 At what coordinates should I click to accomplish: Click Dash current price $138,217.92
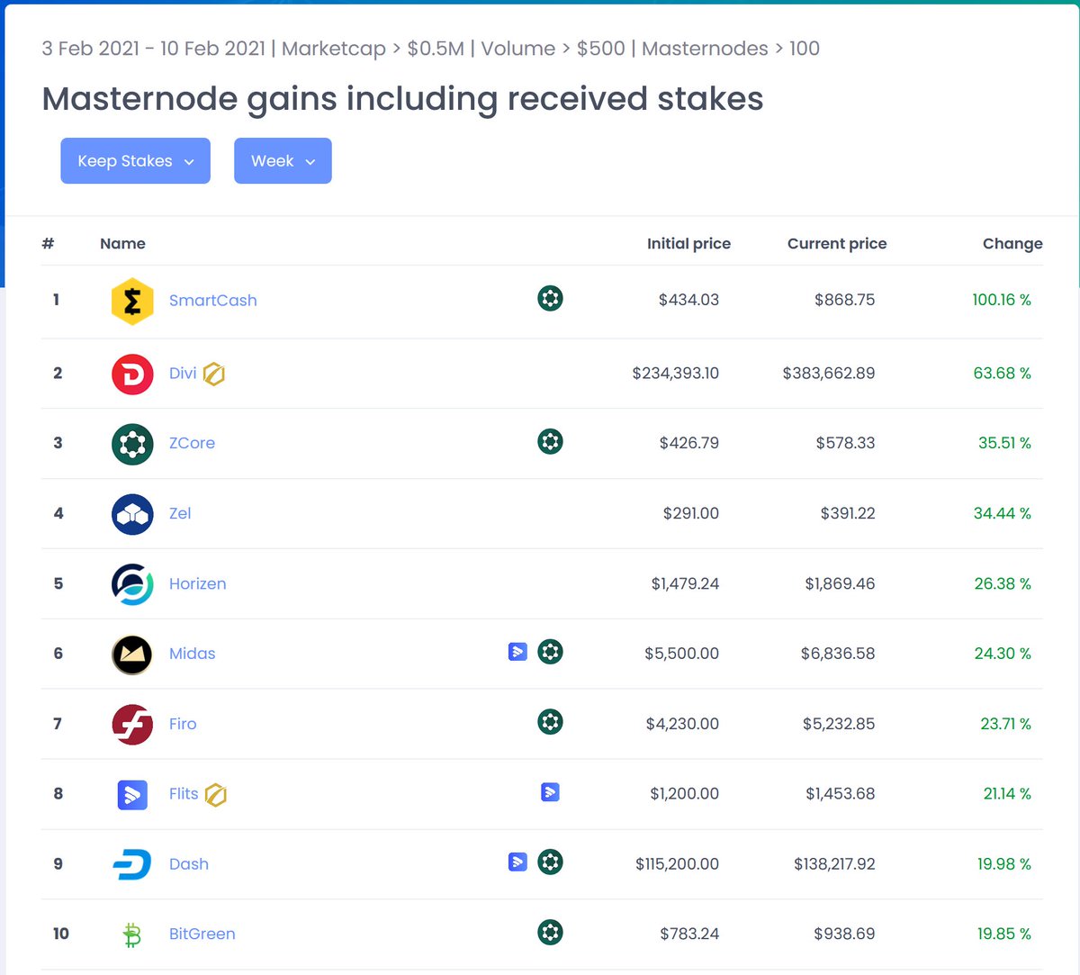coord(834,864)
